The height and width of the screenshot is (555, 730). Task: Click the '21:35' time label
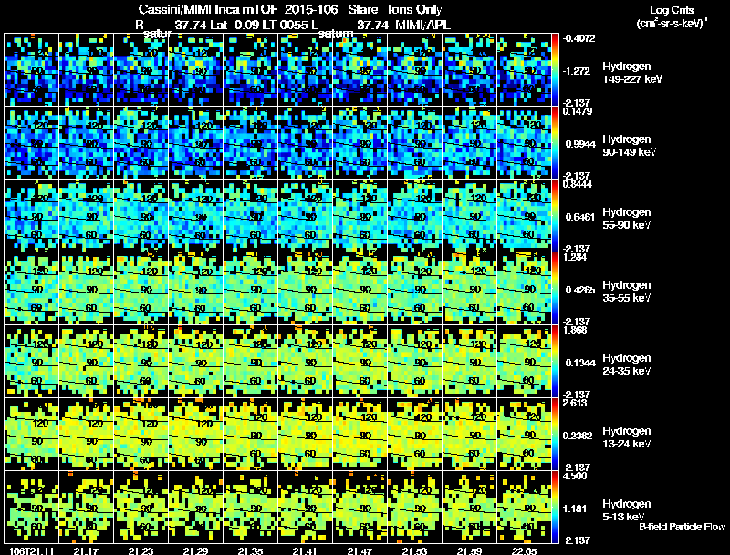(250, 551)
